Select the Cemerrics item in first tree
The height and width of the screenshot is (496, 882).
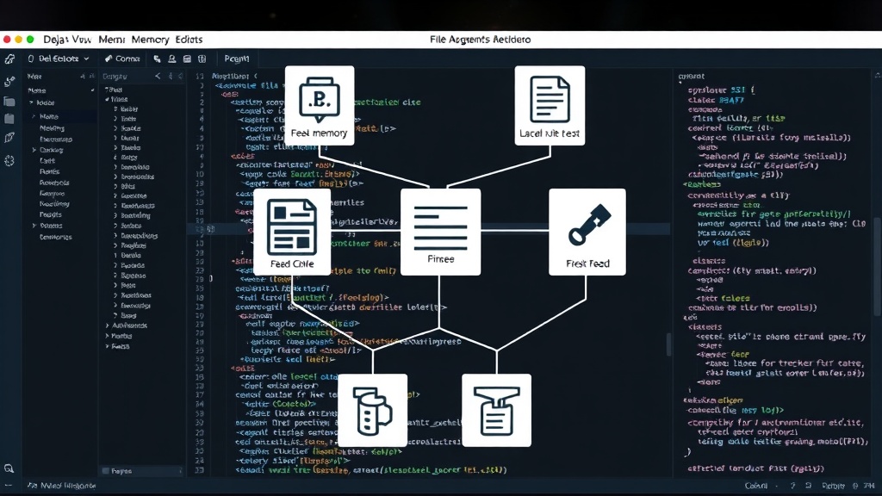(x=56, y=237)
